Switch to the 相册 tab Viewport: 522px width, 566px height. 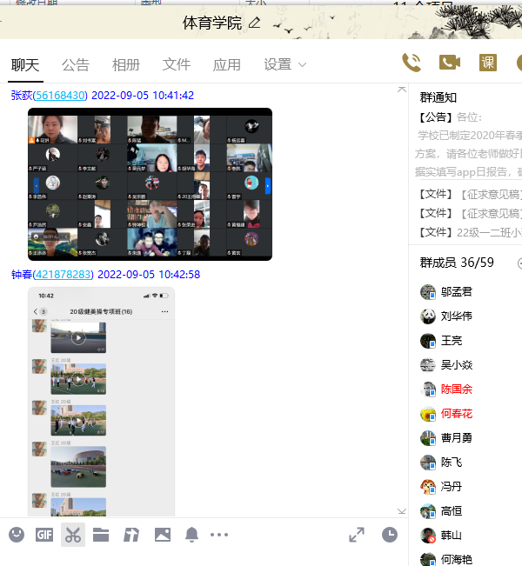(126, 64)
